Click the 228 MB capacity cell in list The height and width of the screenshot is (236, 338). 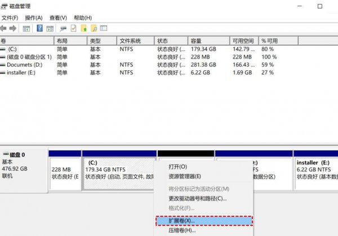click(200, 57)
